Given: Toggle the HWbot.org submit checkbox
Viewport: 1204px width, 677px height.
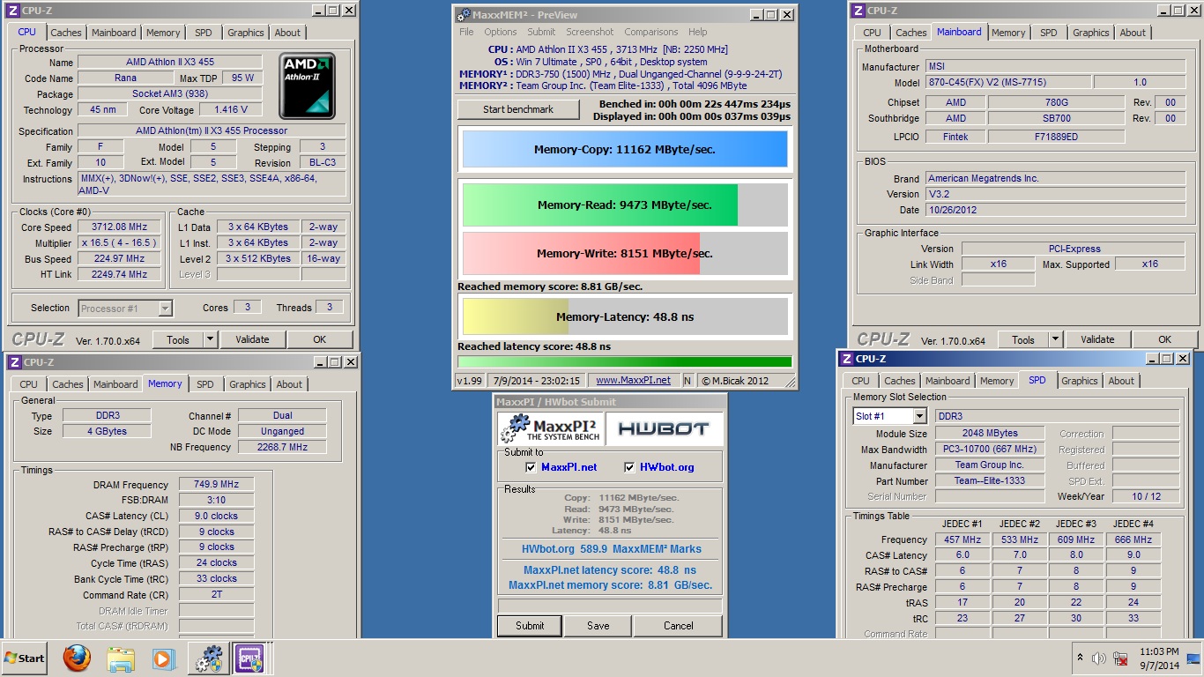Looking at the screenshot, I should (630, 467).
